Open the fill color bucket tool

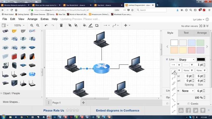[x=84, y=25]
